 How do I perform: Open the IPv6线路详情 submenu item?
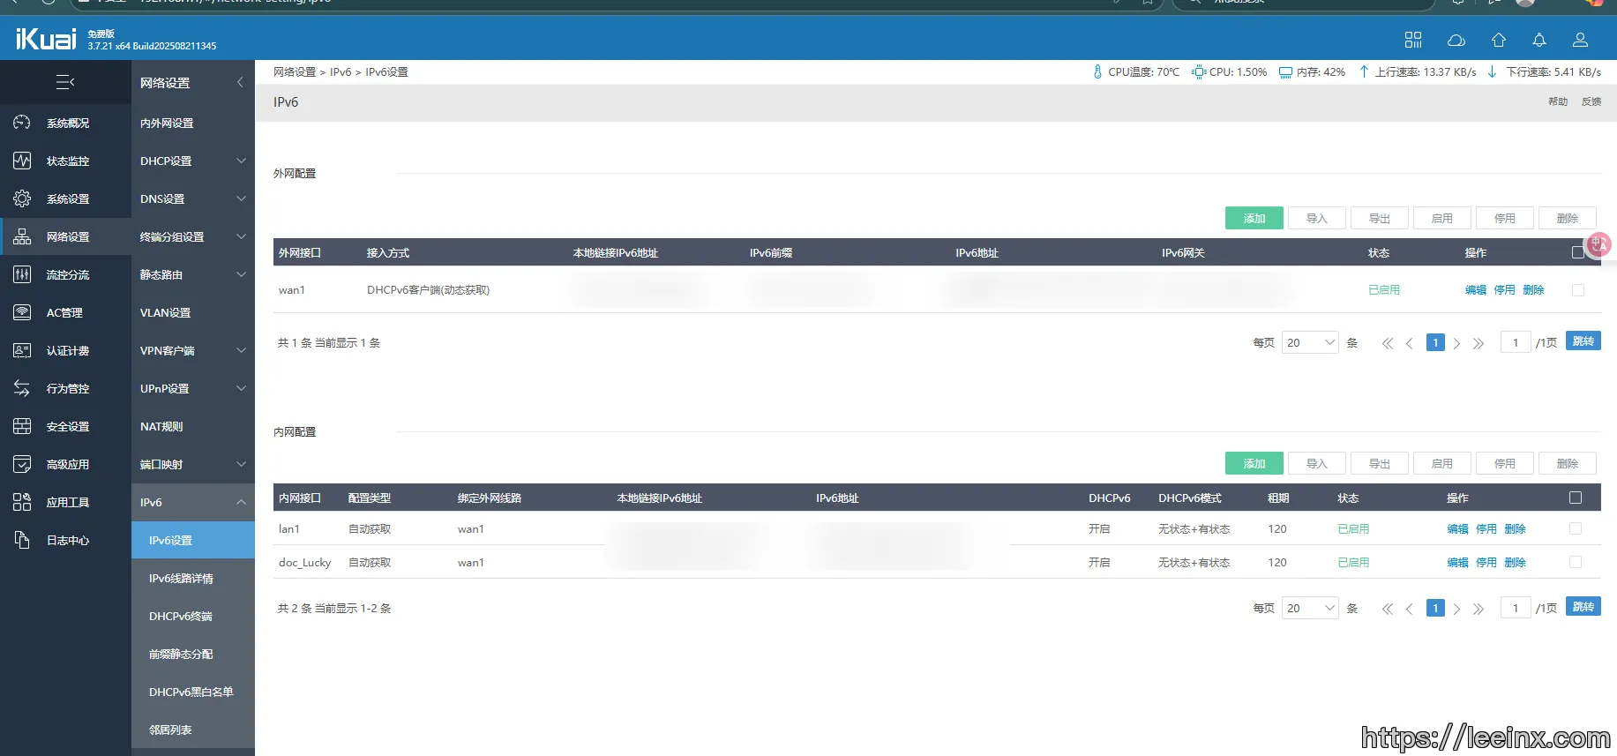[x=181, y=579]
